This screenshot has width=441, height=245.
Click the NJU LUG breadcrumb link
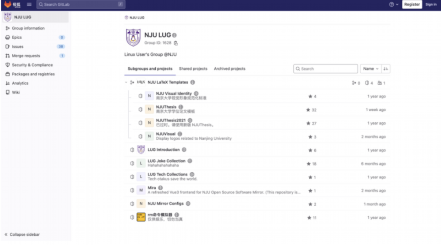point(137,18)
